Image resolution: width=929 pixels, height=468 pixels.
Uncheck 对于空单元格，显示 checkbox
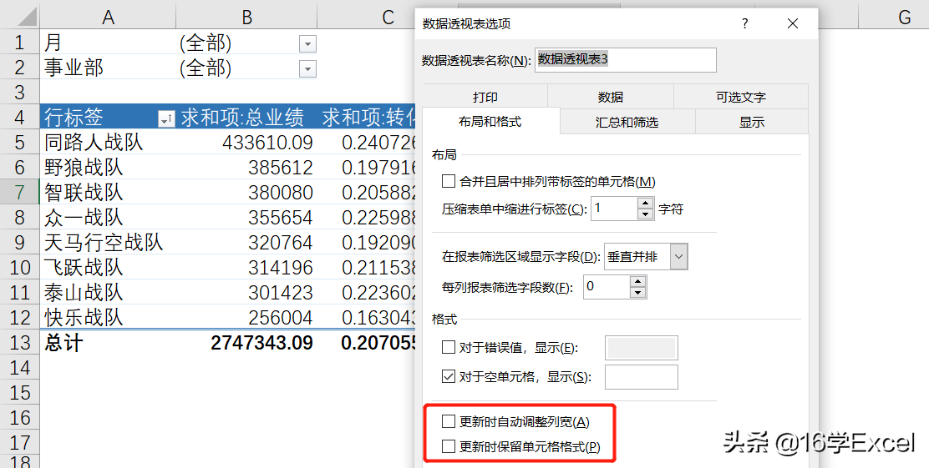(449, 376)
